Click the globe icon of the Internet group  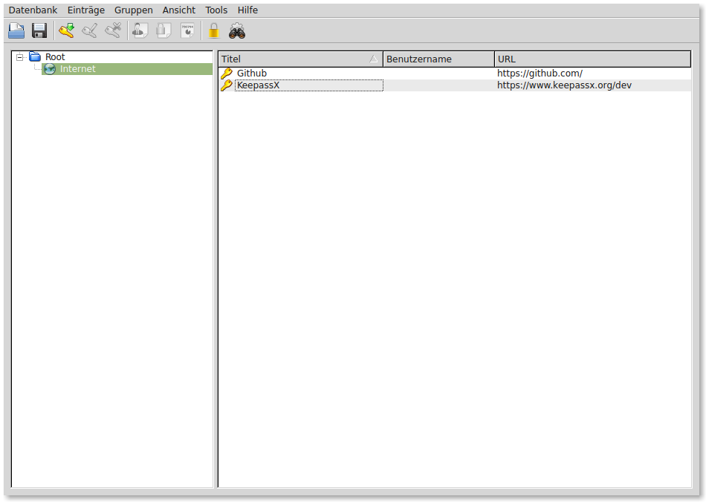click(x=50, y=69)
